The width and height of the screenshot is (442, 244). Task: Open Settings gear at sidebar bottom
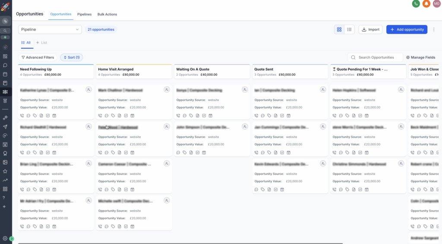click(x=5, y=238)
